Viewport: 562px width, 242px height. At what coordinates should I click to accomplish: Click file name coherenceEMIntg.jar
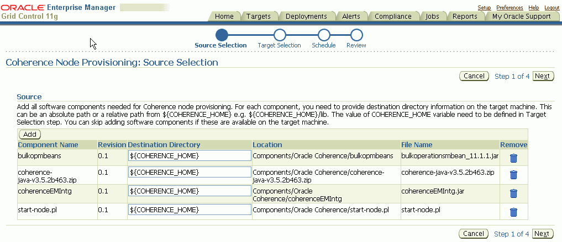433,191
